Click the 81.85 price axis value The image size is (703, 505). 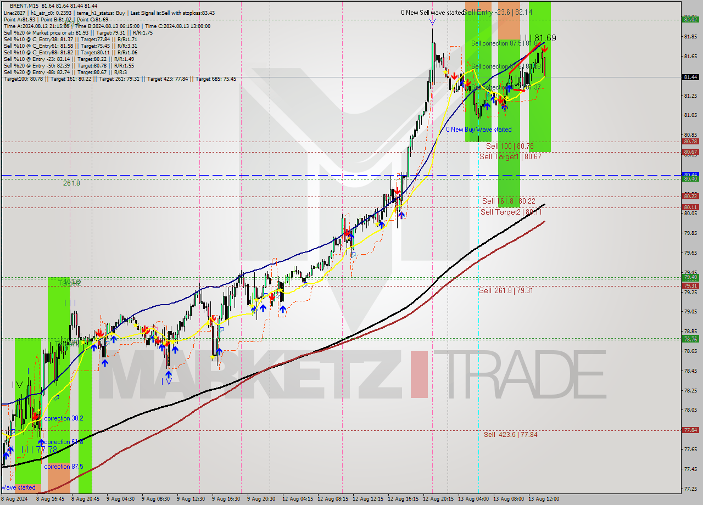point(690,36)
